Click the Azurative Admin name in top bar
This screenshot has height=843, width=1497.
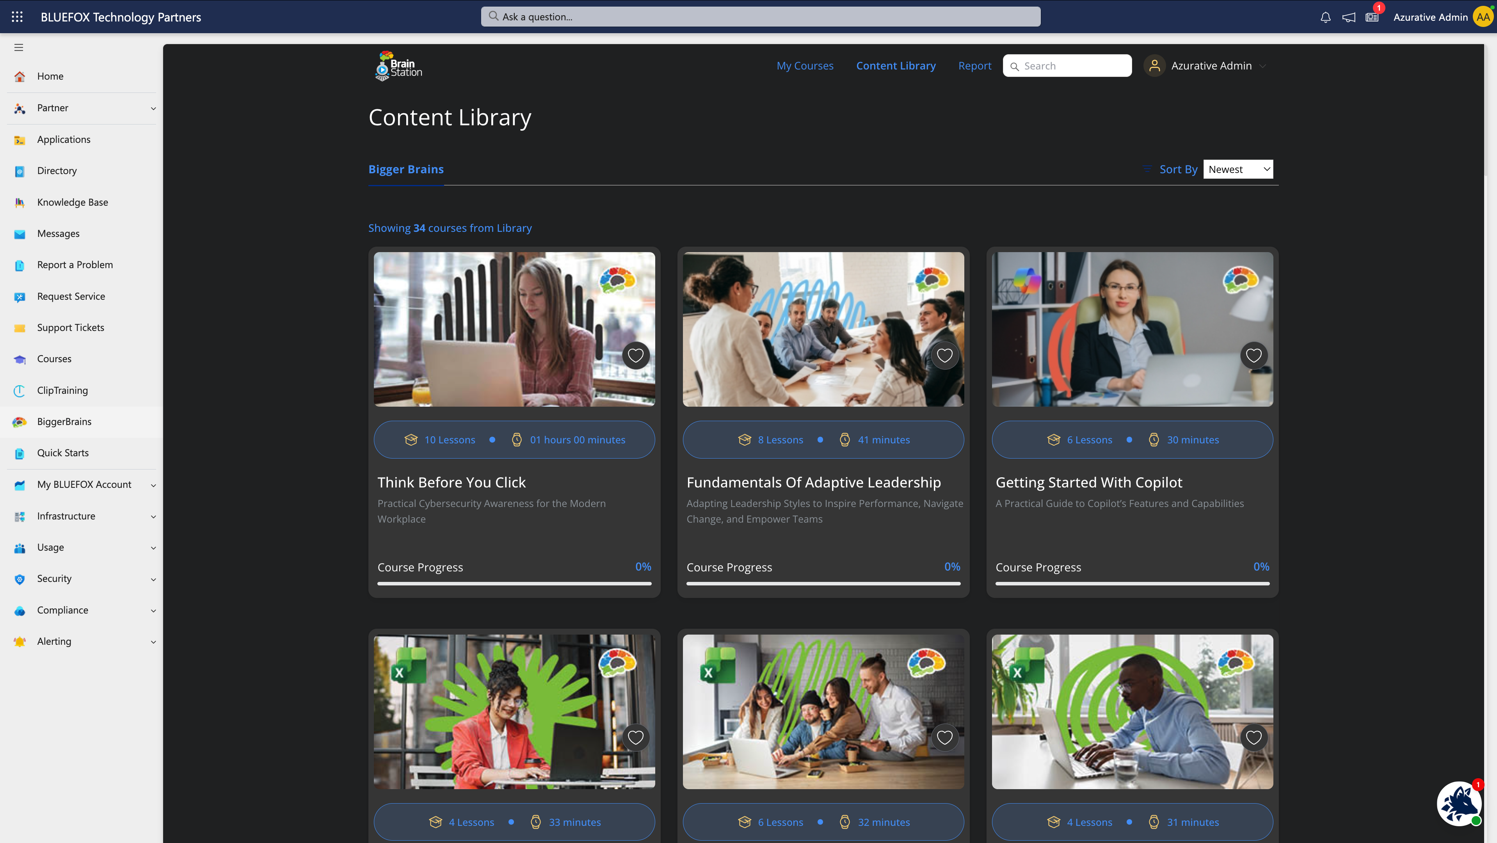tap(1430, 18)
